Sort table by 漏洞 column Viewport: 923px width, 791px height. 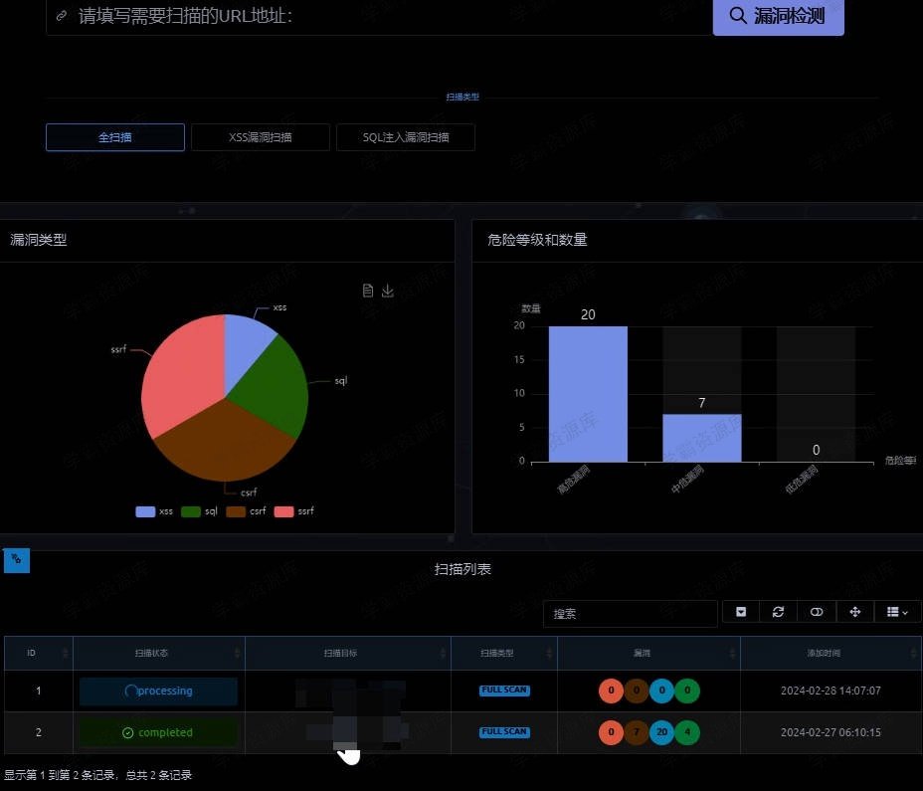point(648,653)
